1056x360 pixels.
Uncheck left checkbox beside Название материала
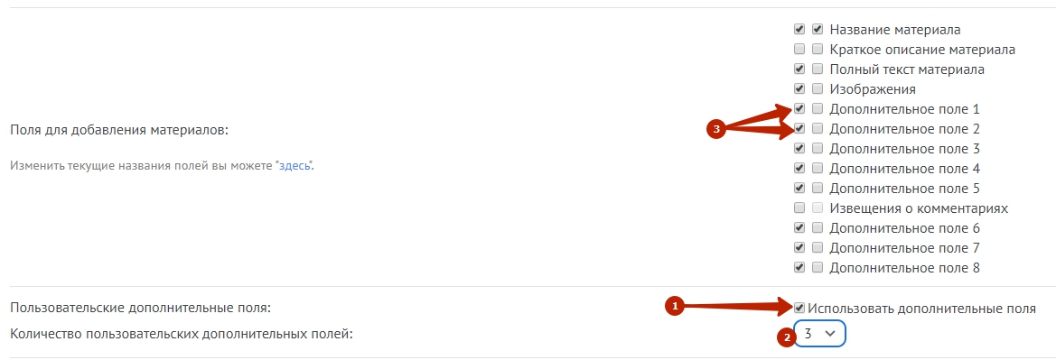pyautogui.click(x=799, y=30)
